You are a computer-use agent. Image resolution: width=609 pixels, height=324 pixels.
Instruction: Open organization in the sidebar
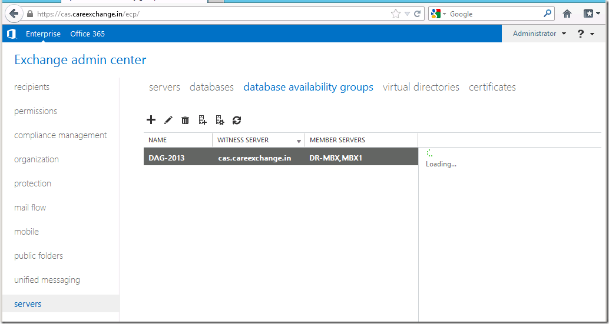pos(37,159)
